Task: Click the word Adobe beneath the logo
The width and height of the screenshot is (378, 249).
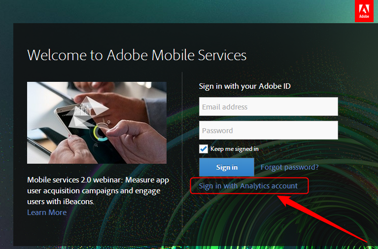Action: pos(364,17)
